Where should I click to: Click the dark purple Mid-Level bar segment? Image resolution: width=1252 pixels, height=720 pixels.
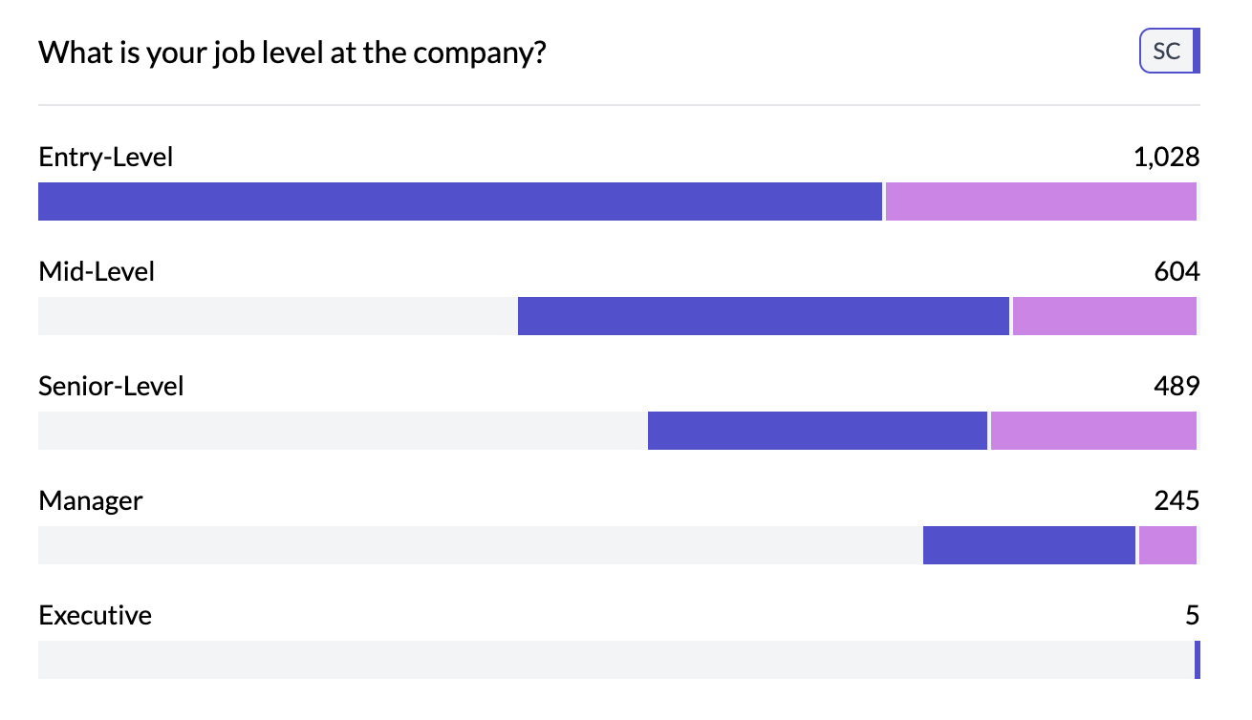pos(763,316)
